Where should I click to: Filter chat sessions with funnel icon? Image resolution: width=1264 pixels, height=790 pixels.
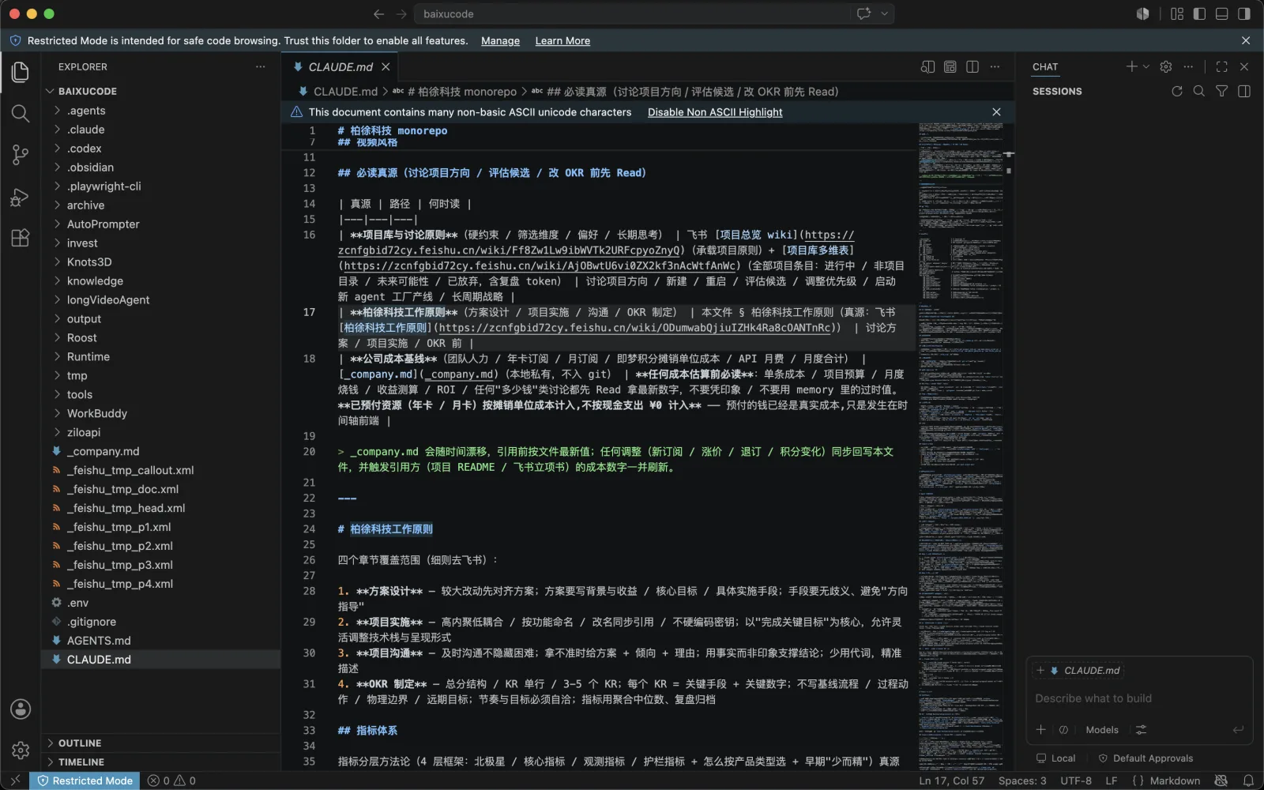[1221, 92]
